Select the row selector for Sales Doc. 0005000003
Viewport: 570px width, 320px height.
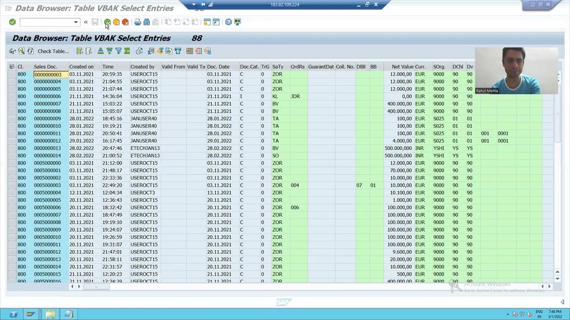[x=12, y=185]
